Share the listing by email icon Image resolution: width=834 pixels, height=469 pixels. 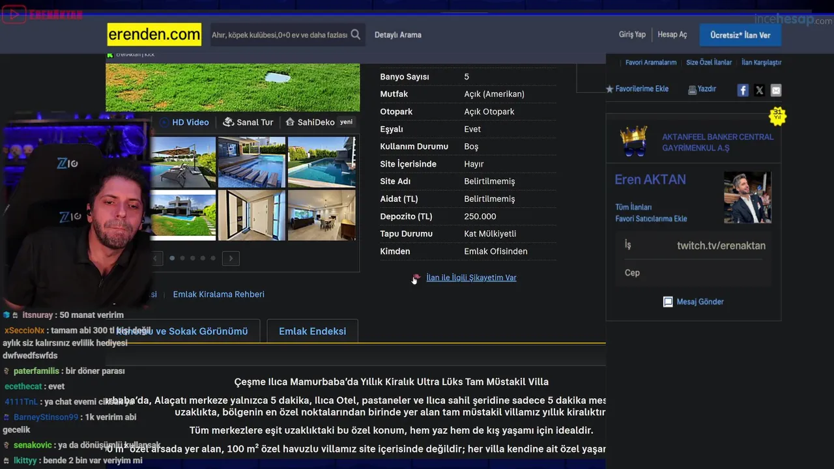point(775,91)
